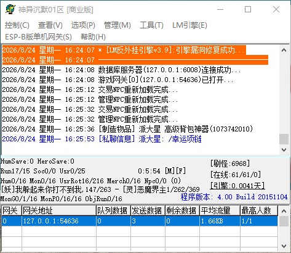
Task: Select log line 游戏网关[0] 已打开
Action: click(118, 80)
